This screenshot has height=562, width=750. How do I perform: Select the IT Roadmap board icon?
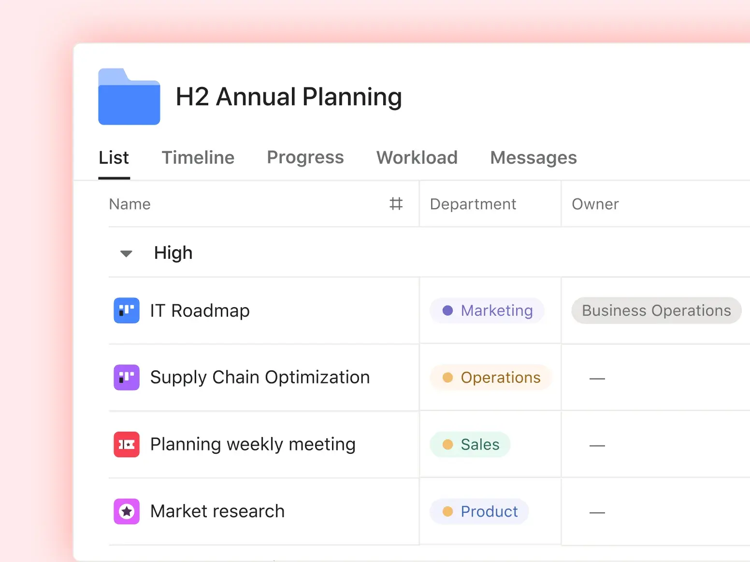coord(126,310)
